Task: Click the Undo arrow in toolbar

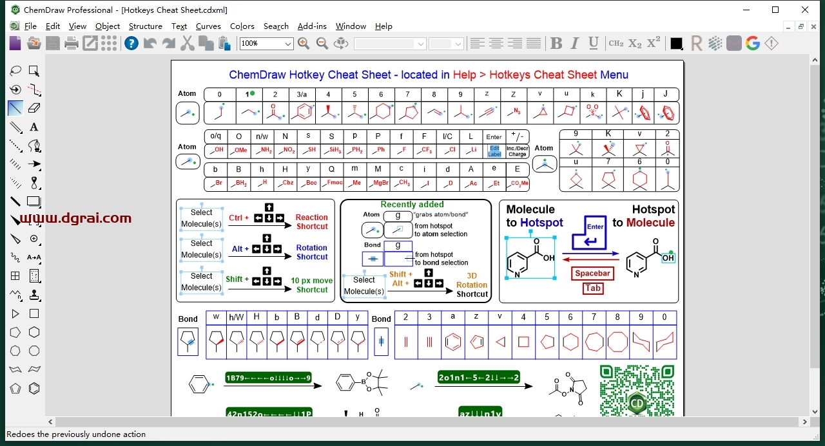Action: point(150,43)
